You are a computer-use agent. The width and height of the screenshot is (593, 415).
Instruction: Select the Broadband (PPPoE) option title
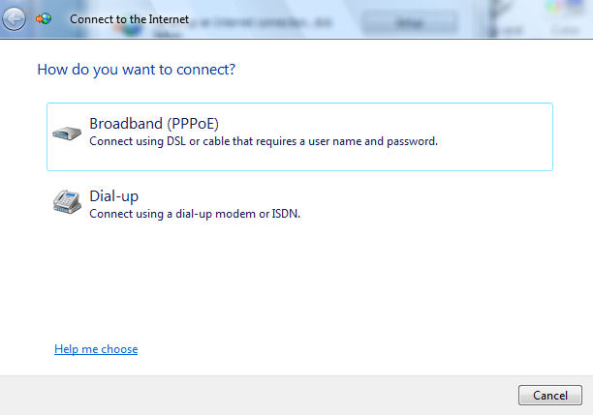click(154, 124)
